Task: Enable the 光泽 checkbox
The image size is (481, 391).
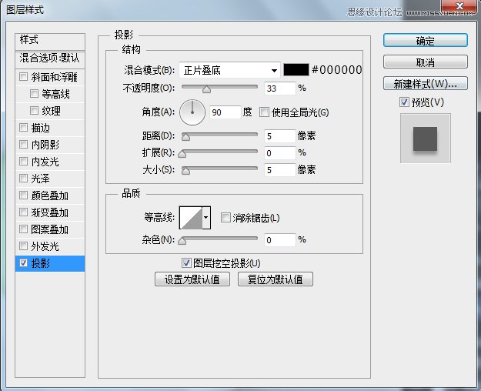Action: click(x=24, y=178)
